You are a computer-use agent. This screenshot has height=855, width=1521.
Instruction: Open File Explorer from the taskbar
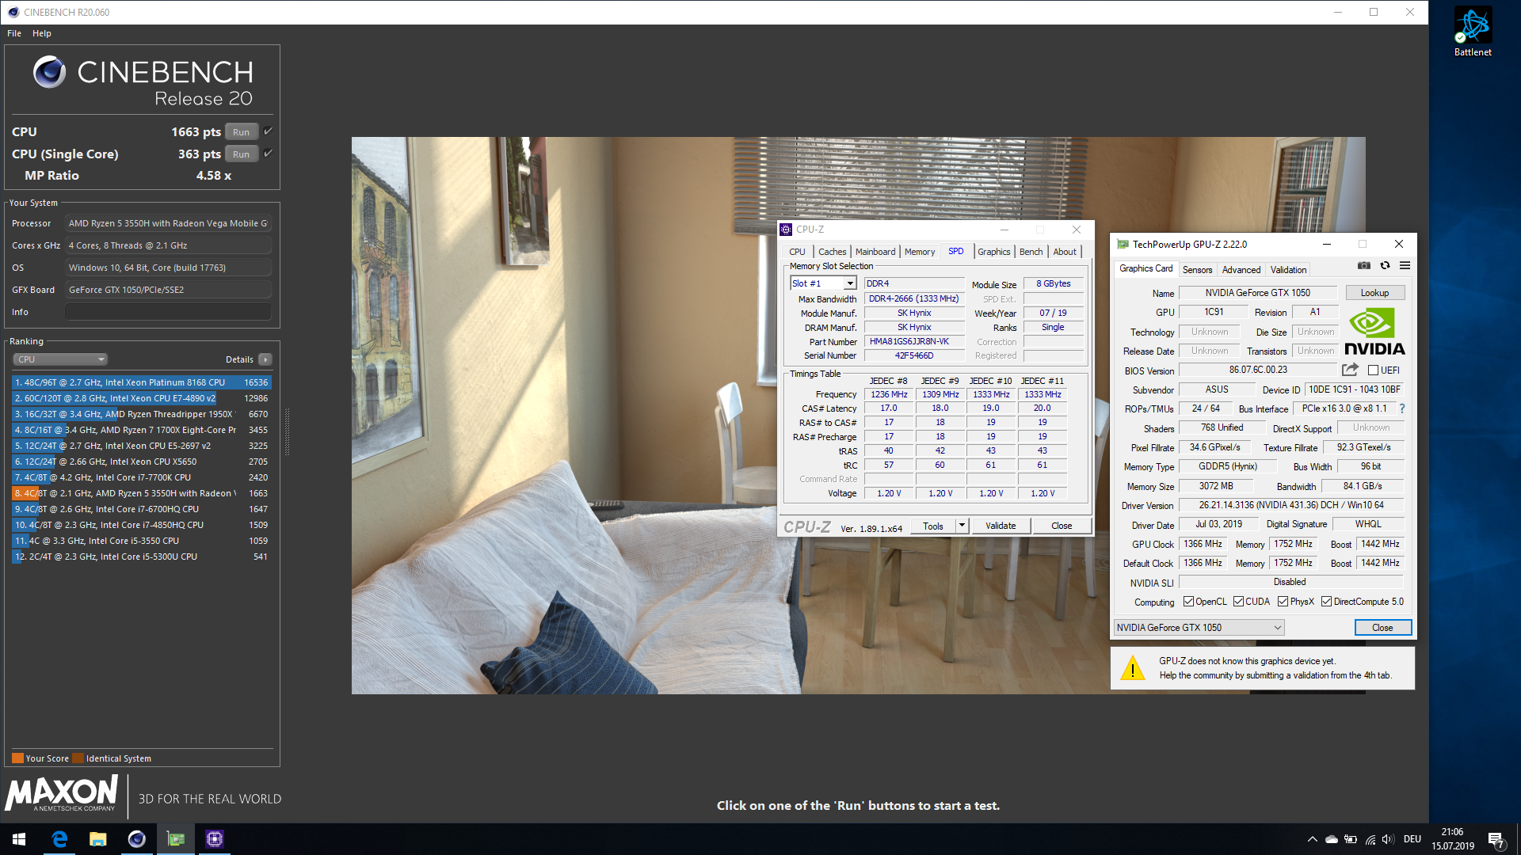(x=97, y=838)
